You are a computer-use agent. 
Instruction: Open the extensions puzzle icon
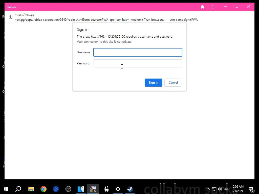tap(203, 7)
